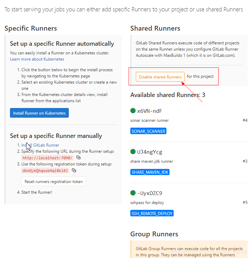Screen dimensions: 250x258
Task: Select the http://localhost:7090/ URL text
Action: (x=47, y=158)
